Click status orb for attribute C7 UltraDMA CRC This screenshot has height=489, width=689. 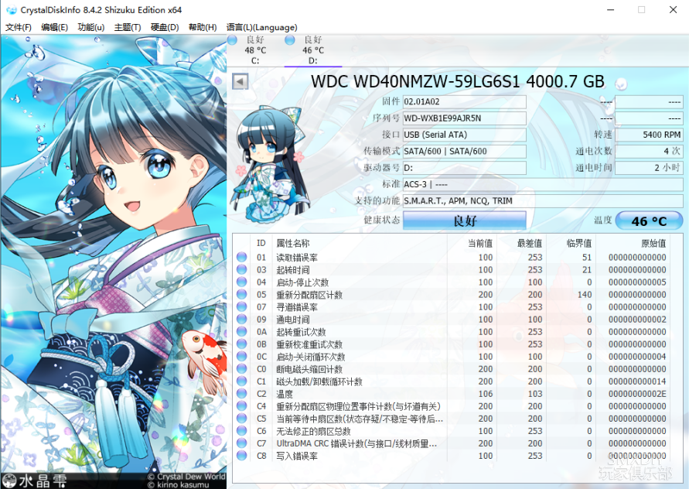pos(242,443)
